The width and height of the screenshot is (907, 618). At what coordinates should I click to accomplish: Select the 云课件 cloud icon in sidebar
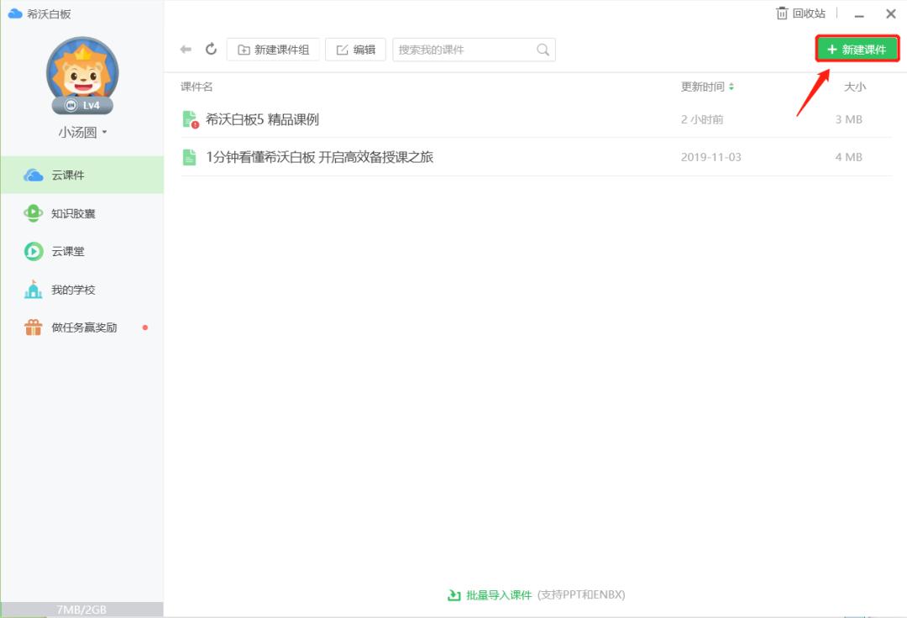tap(32, 175)
